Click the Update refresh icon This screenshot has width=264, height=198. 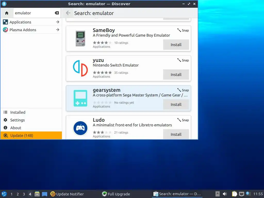(6, 136)
